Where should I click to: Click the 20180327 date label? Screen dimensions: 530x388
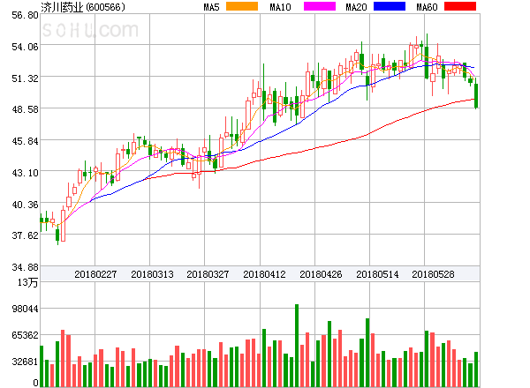[208, 274]
